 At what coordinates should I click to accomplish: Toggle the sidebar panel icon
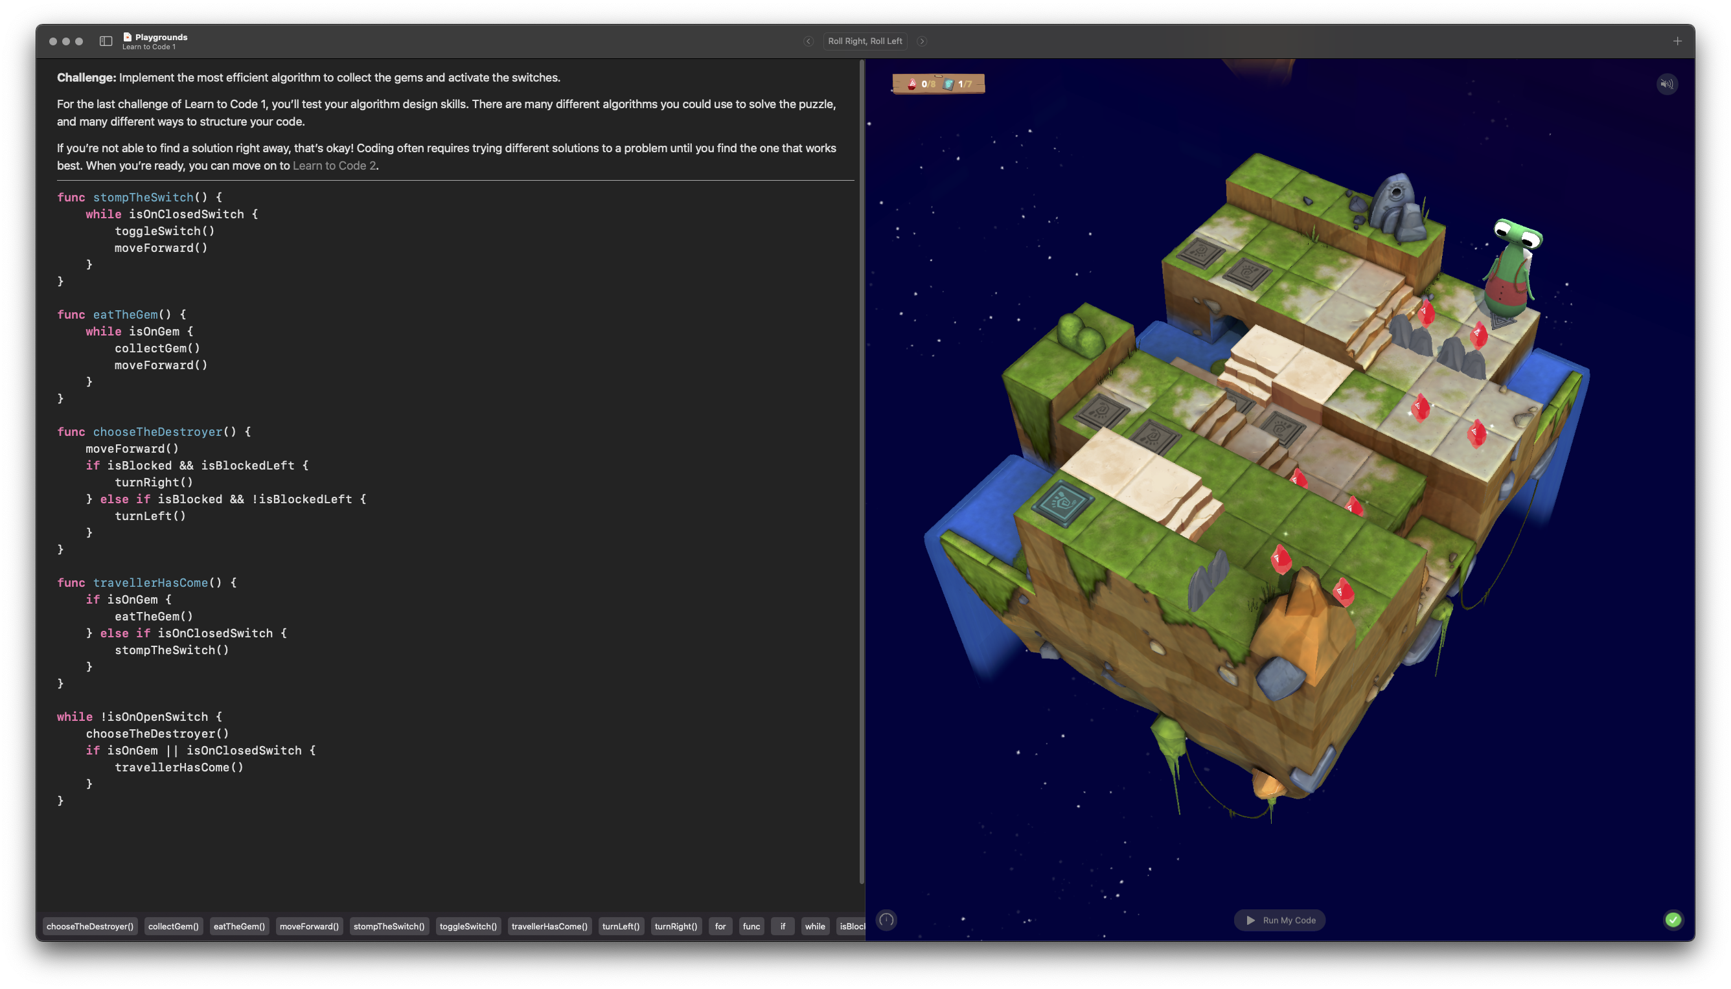coord(106,41)
